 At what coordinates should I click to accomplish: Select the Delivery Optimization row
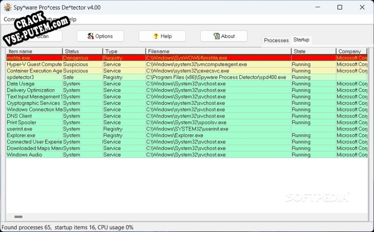(x=187, y=90)
